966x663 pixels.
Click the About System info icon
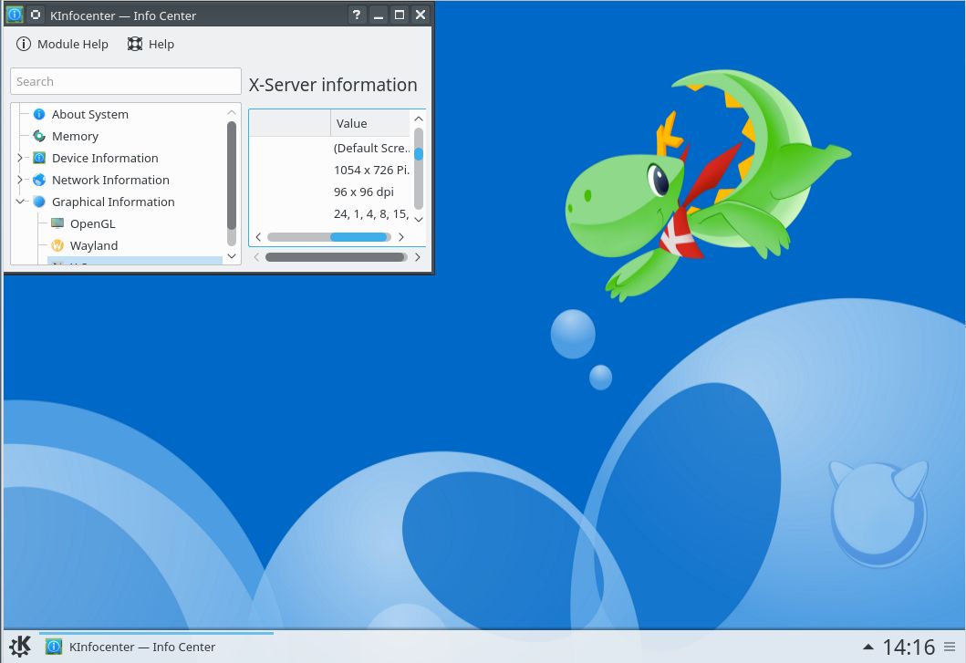tap(39, 114)
